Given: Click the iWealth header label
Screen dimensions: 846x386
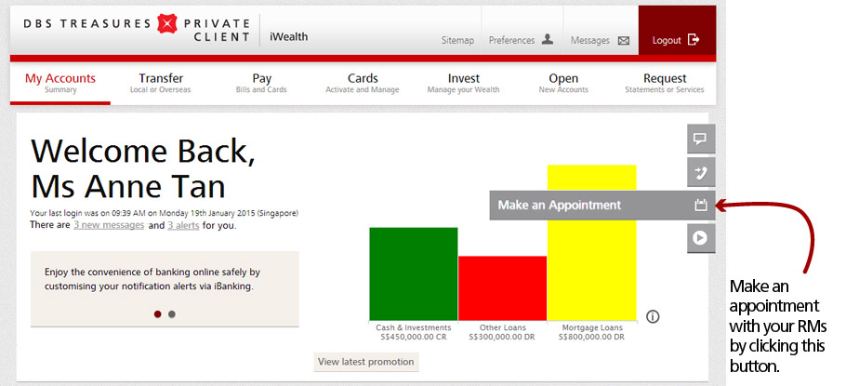Looking at the screenshot, I should [x=288, y=37].
